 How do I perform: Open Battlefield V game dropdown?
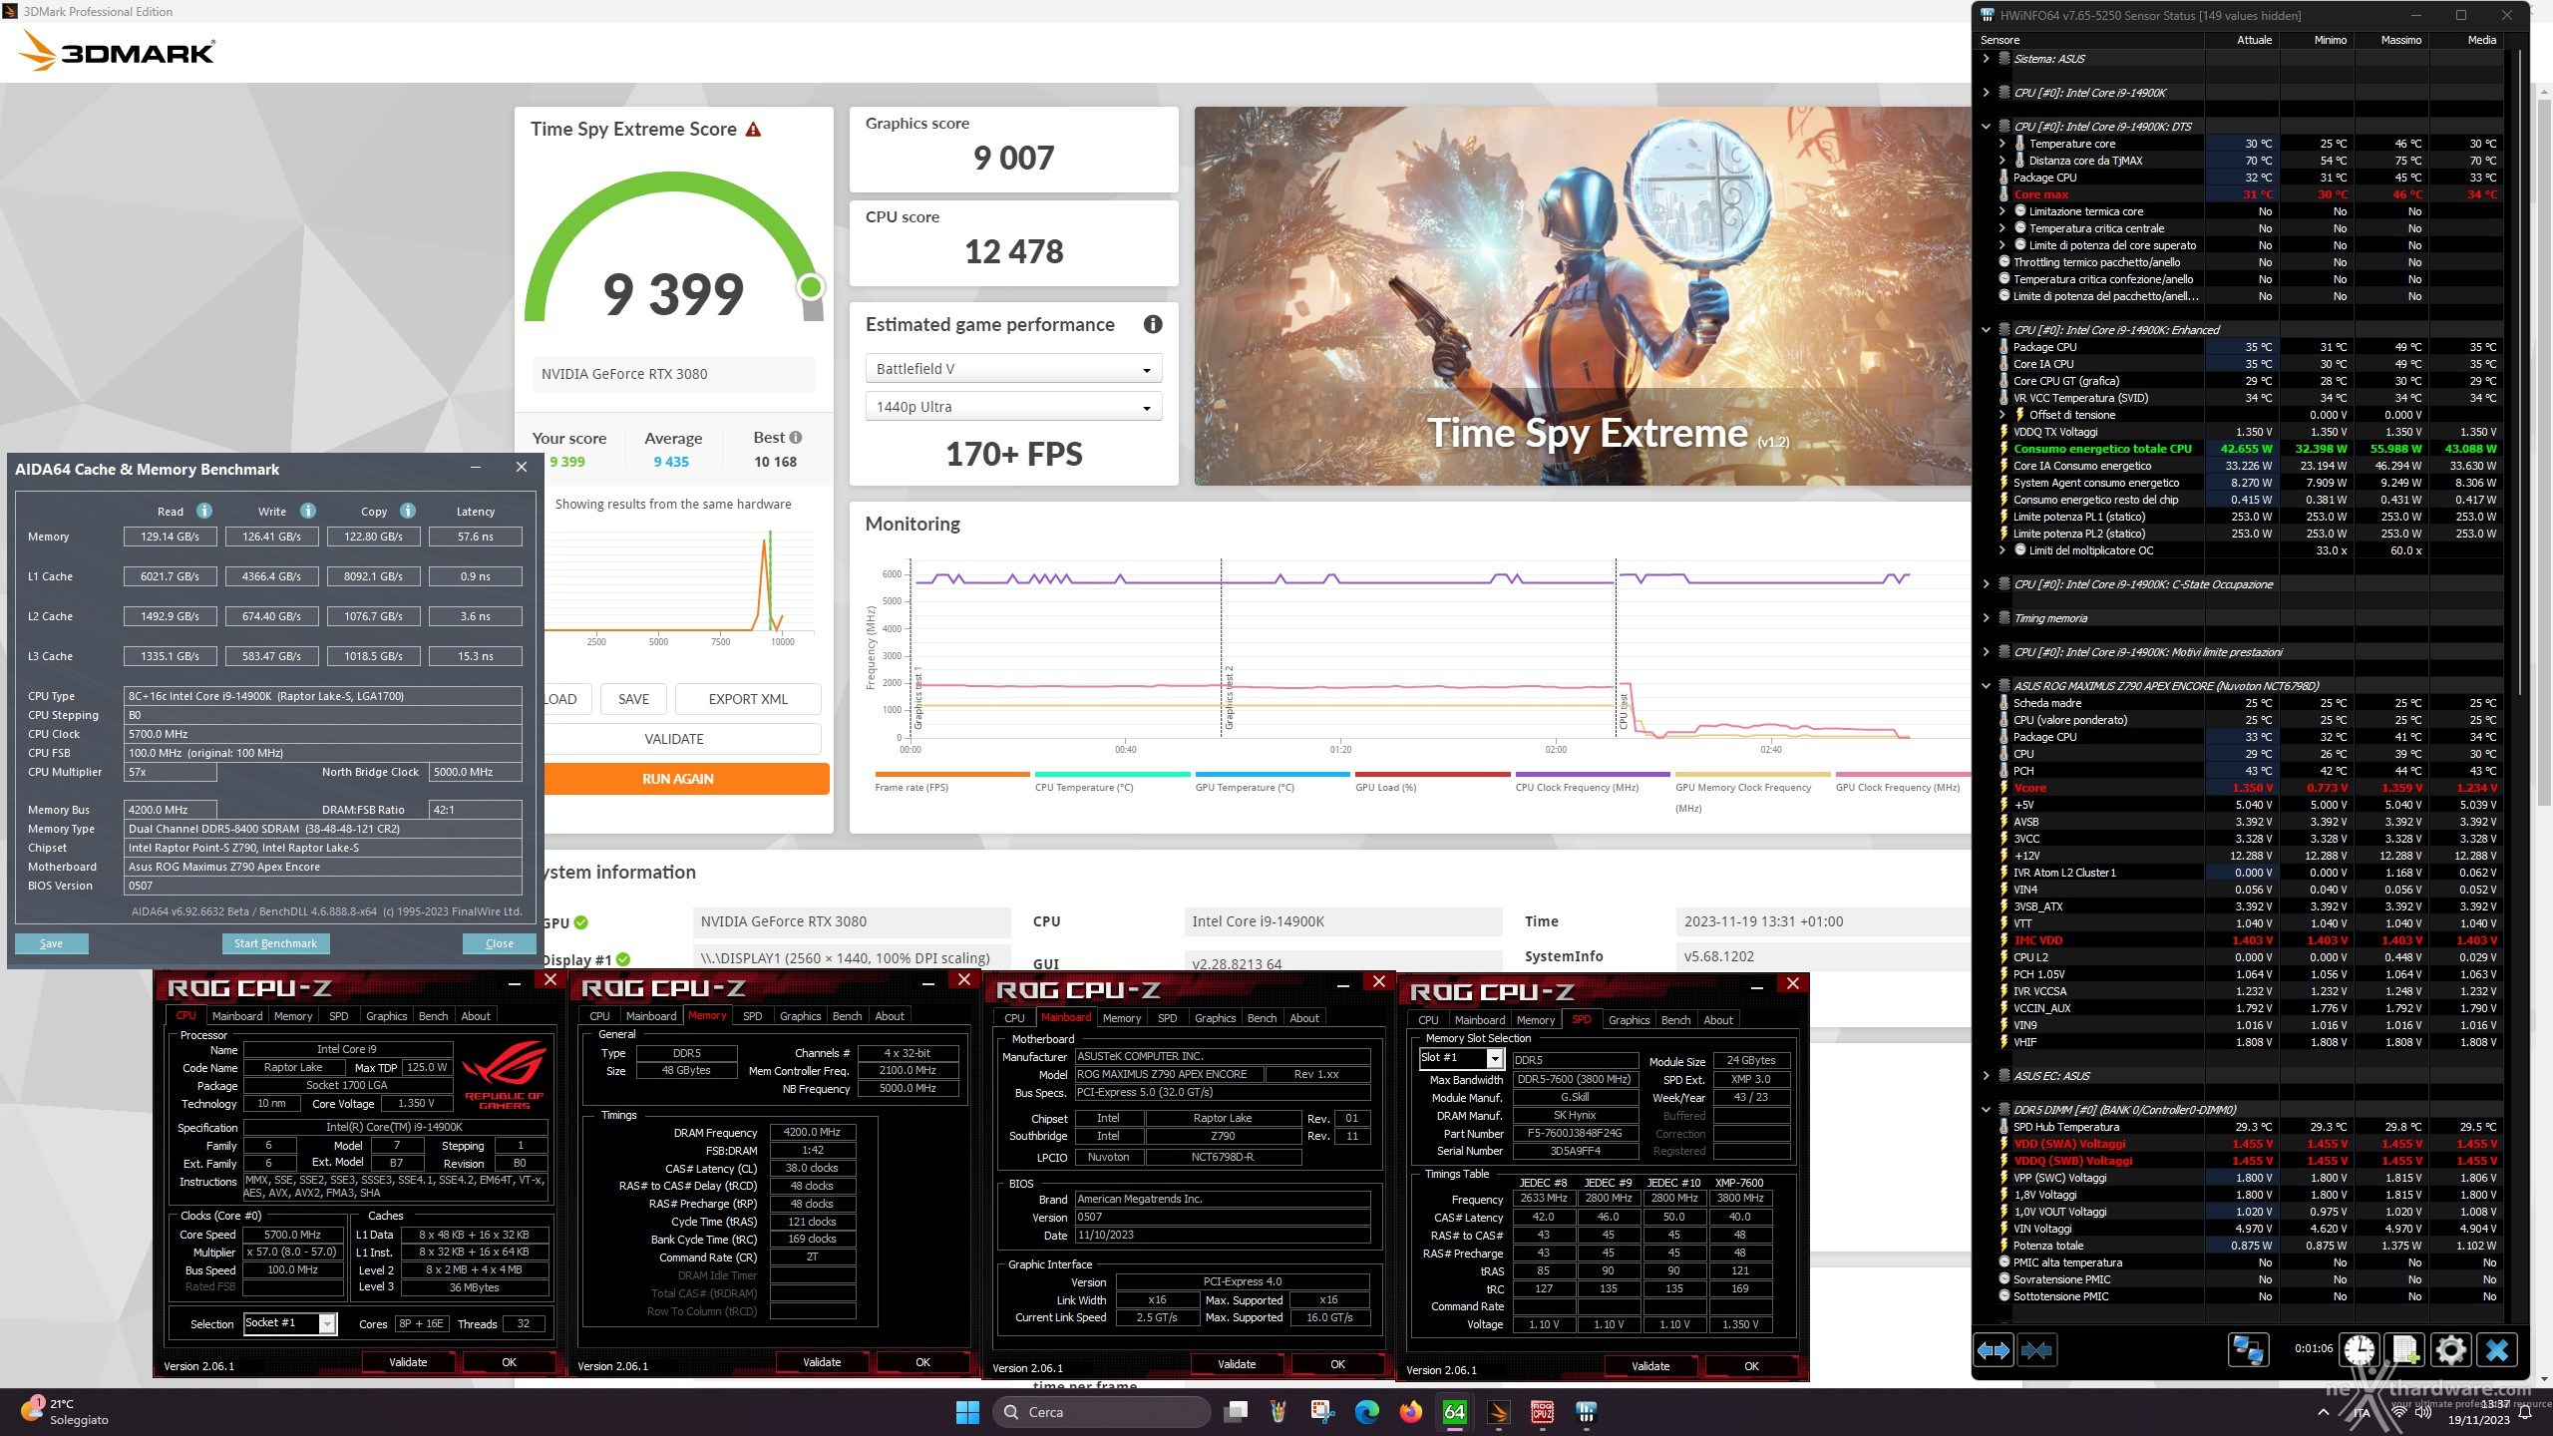pyautogui.click(x=1013, y=369)
